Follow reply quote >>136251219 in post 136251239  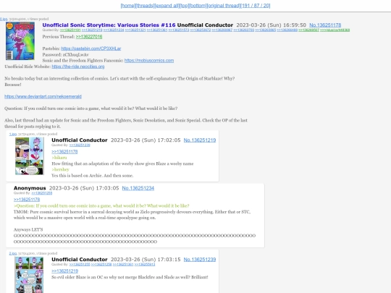(x=65, y=271)
